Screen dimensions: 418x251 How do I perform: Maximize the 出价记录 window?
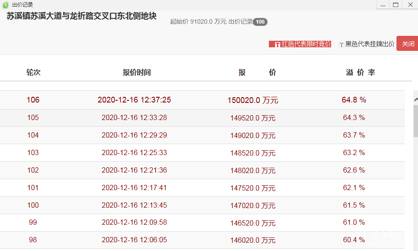click(x=395, y=5)
